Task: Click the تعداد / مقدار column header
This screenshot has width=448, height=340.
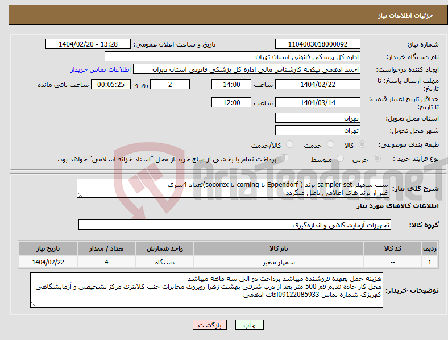Action: click(106, 248)
